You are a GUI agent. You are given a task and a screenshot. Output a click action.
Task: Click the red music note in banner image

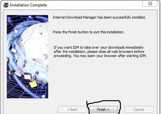[x=24, y=63]
